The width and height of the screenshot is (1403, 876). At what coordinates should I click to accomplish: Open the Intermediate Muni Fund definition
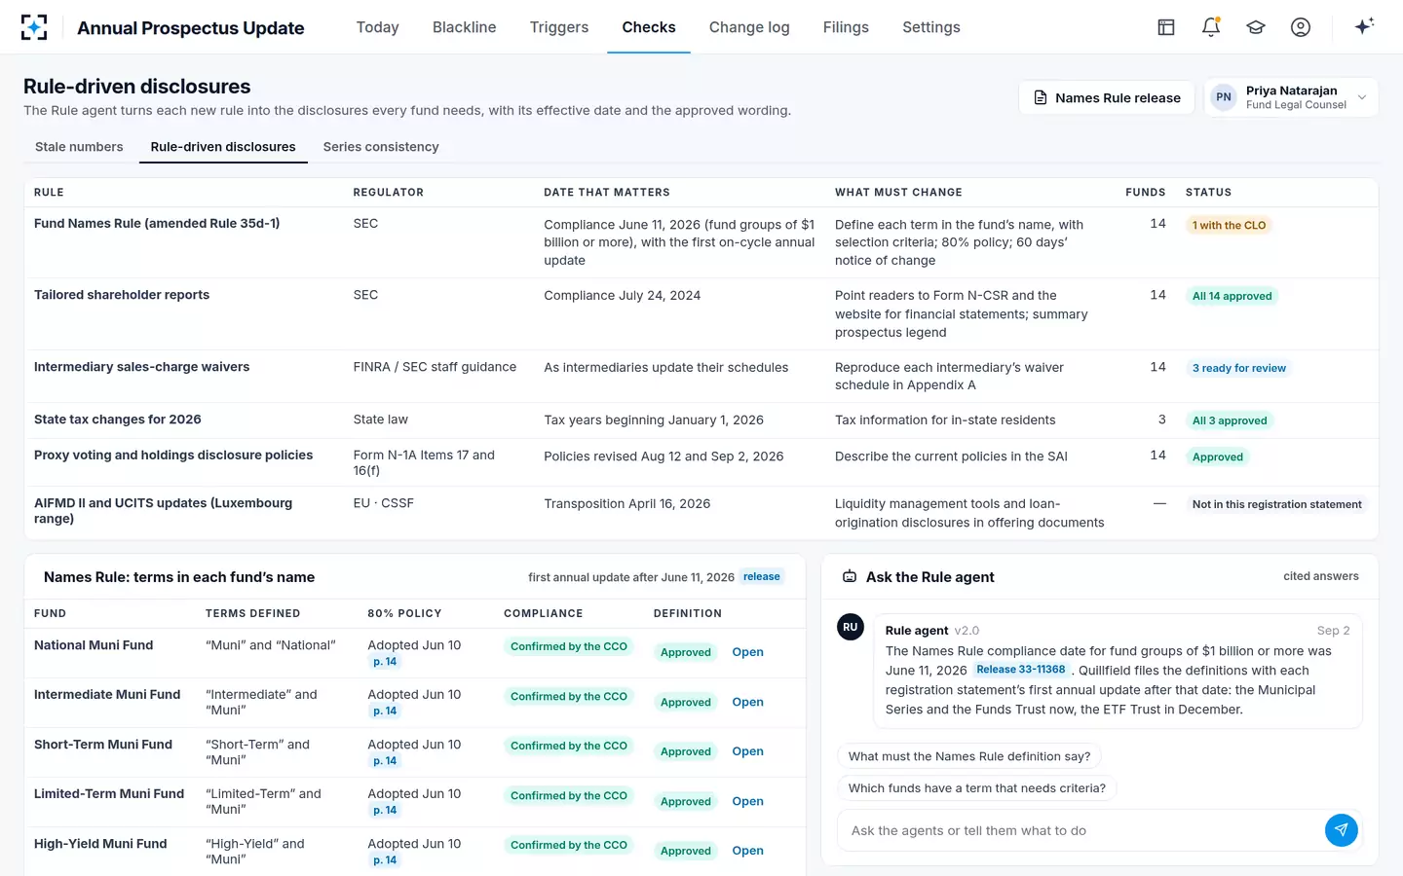[747, 702]
